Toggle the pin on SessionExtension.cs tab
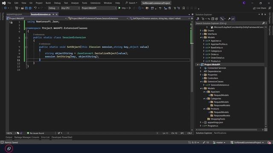The height and width of the screenshot is (153, 273). pyautogui.click(x=53, y=14)
